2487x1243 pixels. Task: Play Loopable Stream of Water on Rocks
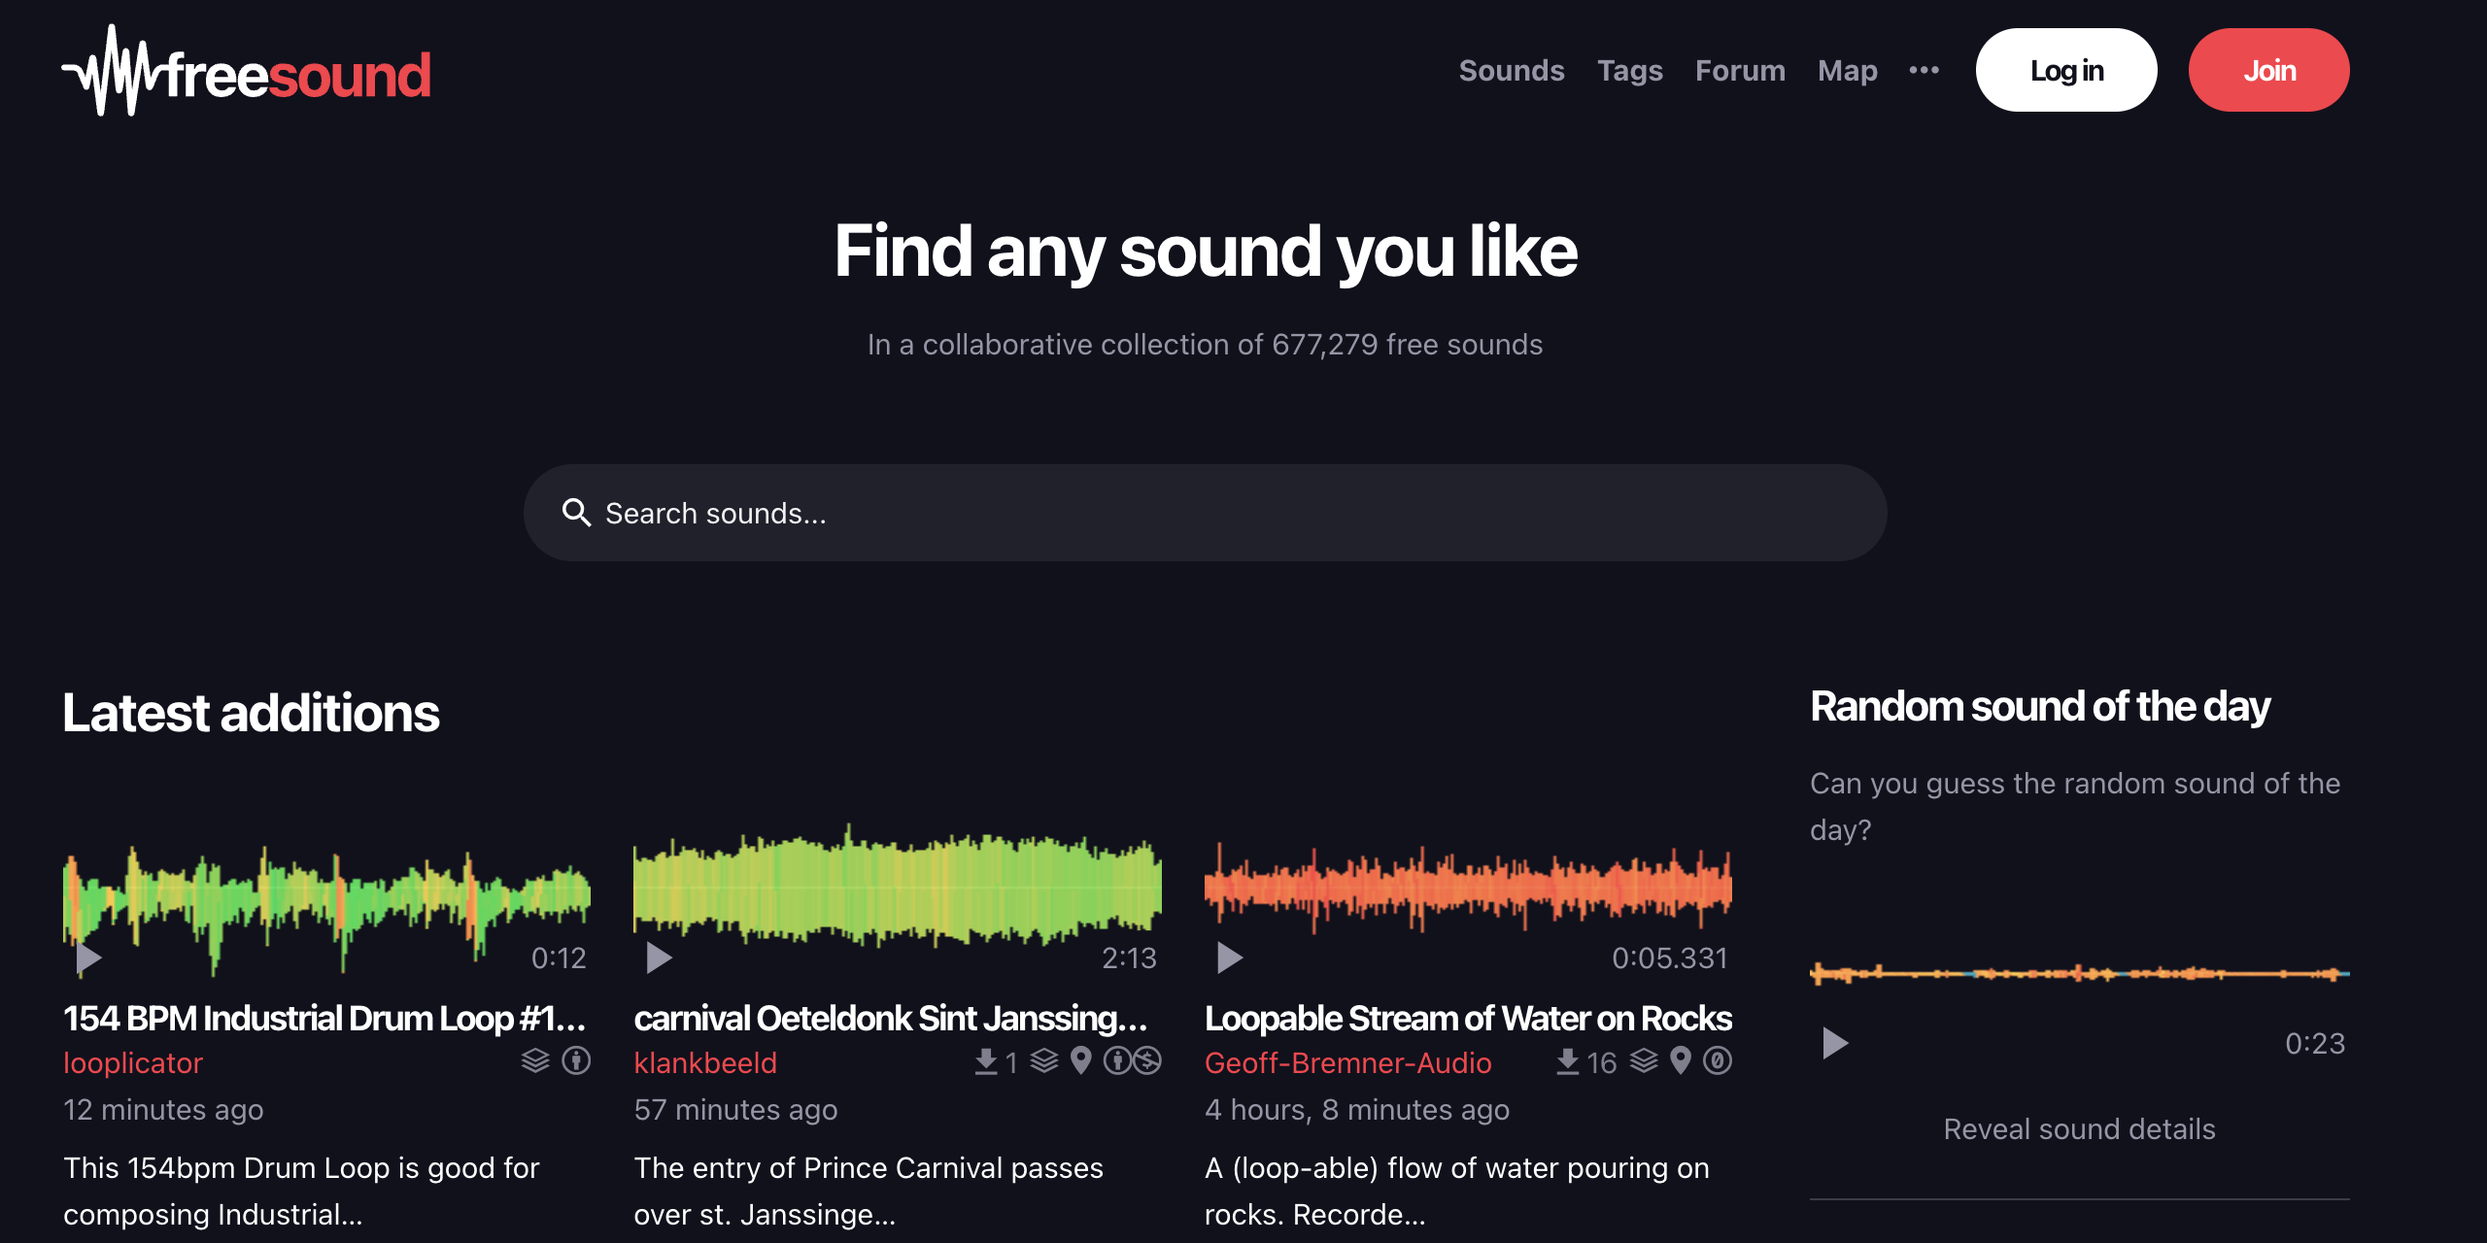click(x=1229, y=957)
